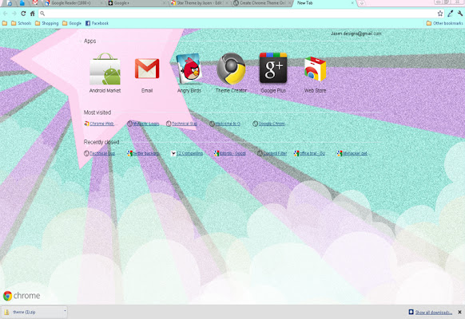
Task: Open a new tab with plus button
Action: click(361, 3)
